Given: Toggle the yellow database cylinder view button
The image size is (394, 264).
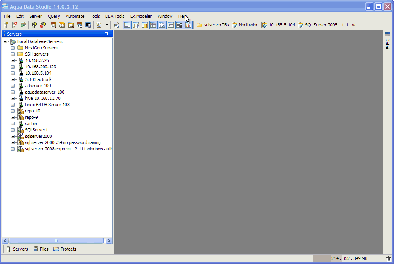Looking at the screenshot, I should click(145, 25).
